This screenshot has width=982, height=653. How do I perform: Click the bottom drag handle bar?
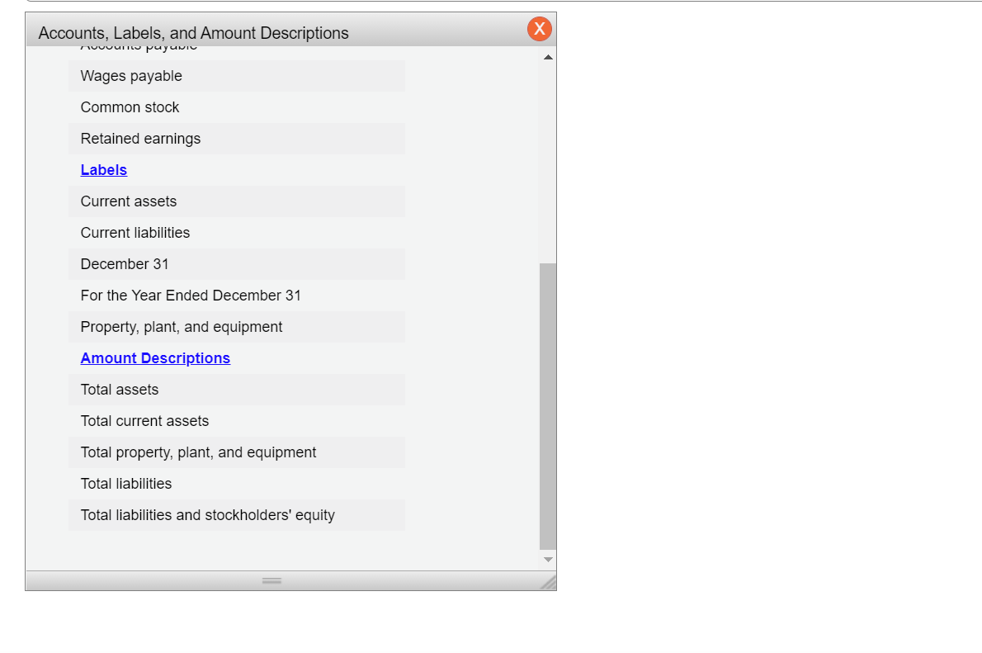tap(271, 581)
